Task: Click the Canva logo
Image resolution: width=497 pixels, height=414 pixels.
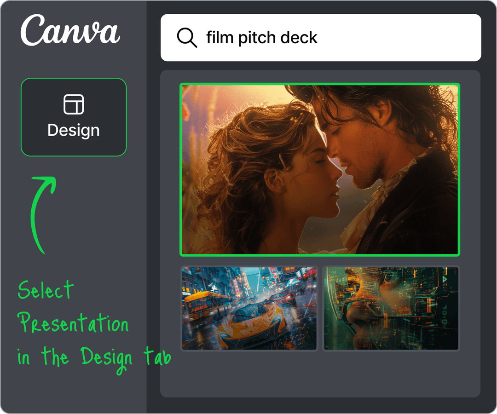Action: click(x=70, y=30)
